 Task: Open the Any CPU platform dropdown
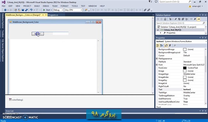click(x=73, y=10)
